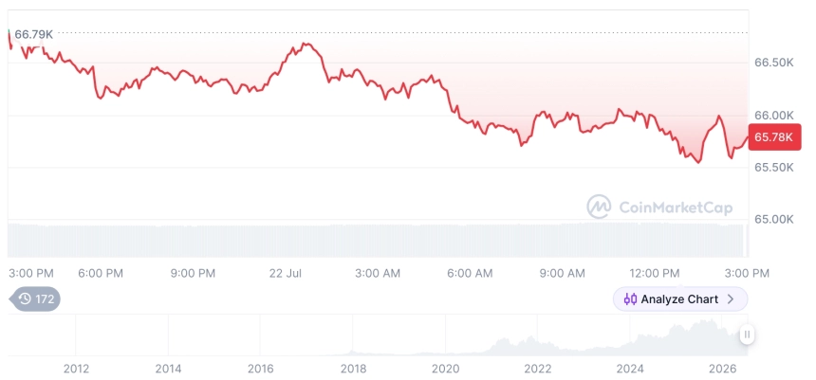The height and width of the screenshot is (380, 816).
Task: Click the 22 Jul date axis label
Action: [286, 274]
